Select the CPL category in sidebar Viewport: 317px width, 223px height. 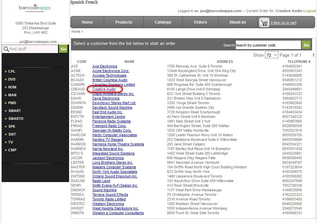tap(11, 71)
